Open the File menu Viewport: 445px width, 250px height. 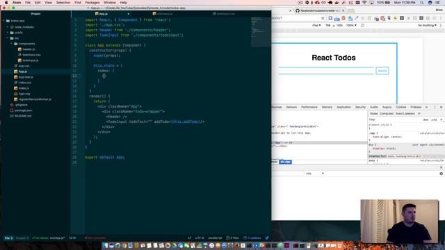pyautogui.click(x=28, y=3)
